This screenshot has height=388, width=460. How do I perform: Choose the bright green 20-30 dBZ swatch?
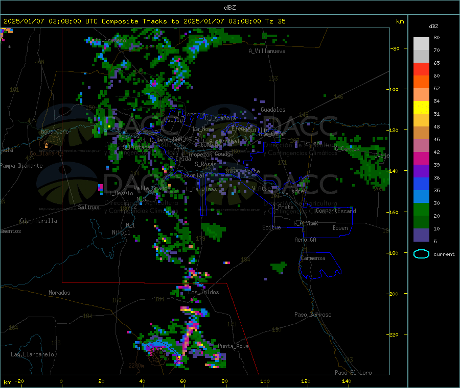[421, 209]
